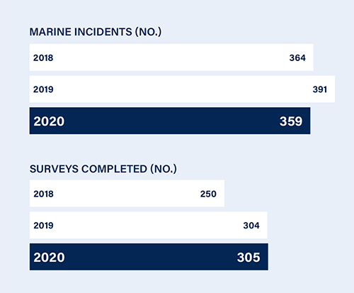
Task: Select the dark 2020 marine incidents bar
Action: pos(170,121)
